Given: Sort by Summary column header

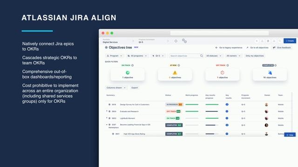Looking at the screenshot, I should click(110, 95).
